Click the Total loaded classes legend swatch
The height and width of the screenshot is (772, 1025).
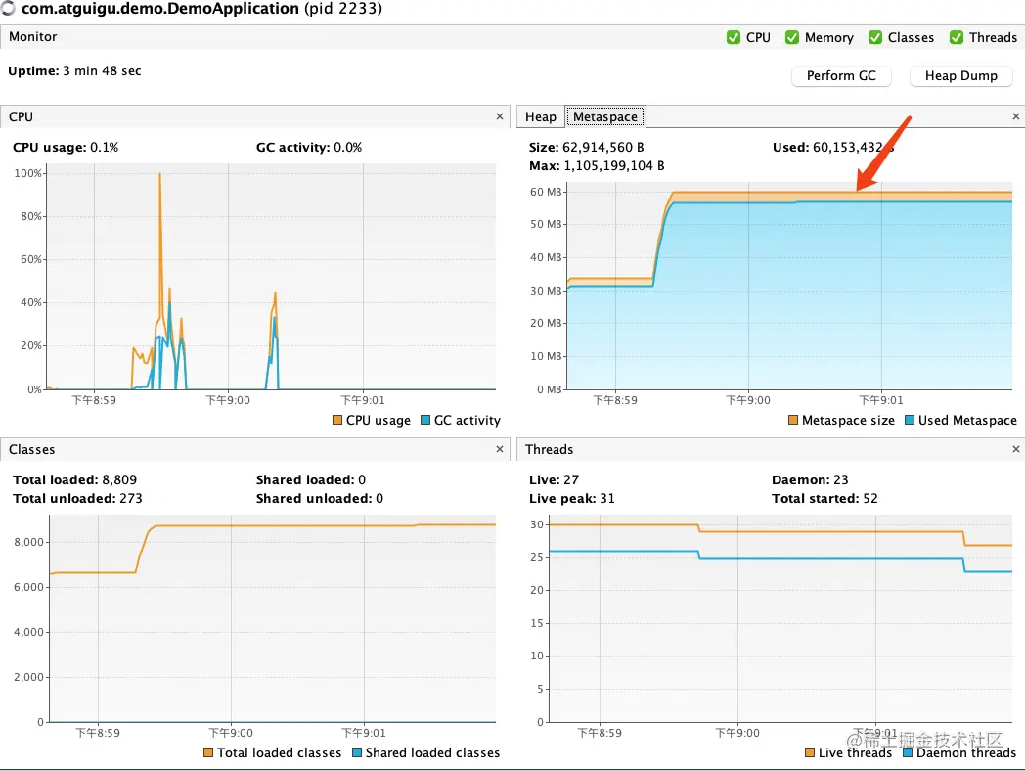[208, 753]
